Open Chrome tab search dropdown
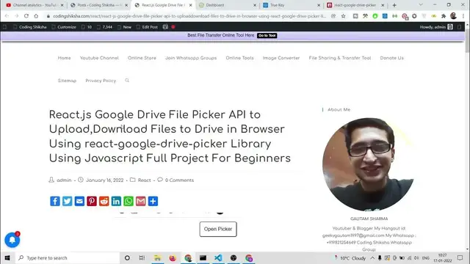The height and width of the screenshot is (264, 470). (421, 5)
